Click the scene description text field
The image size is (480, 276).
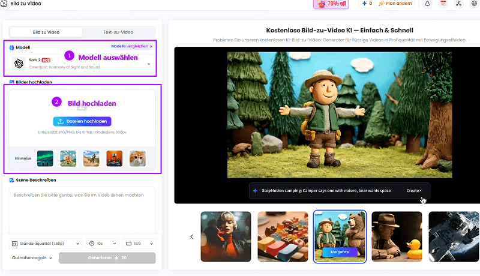point(82,211)
